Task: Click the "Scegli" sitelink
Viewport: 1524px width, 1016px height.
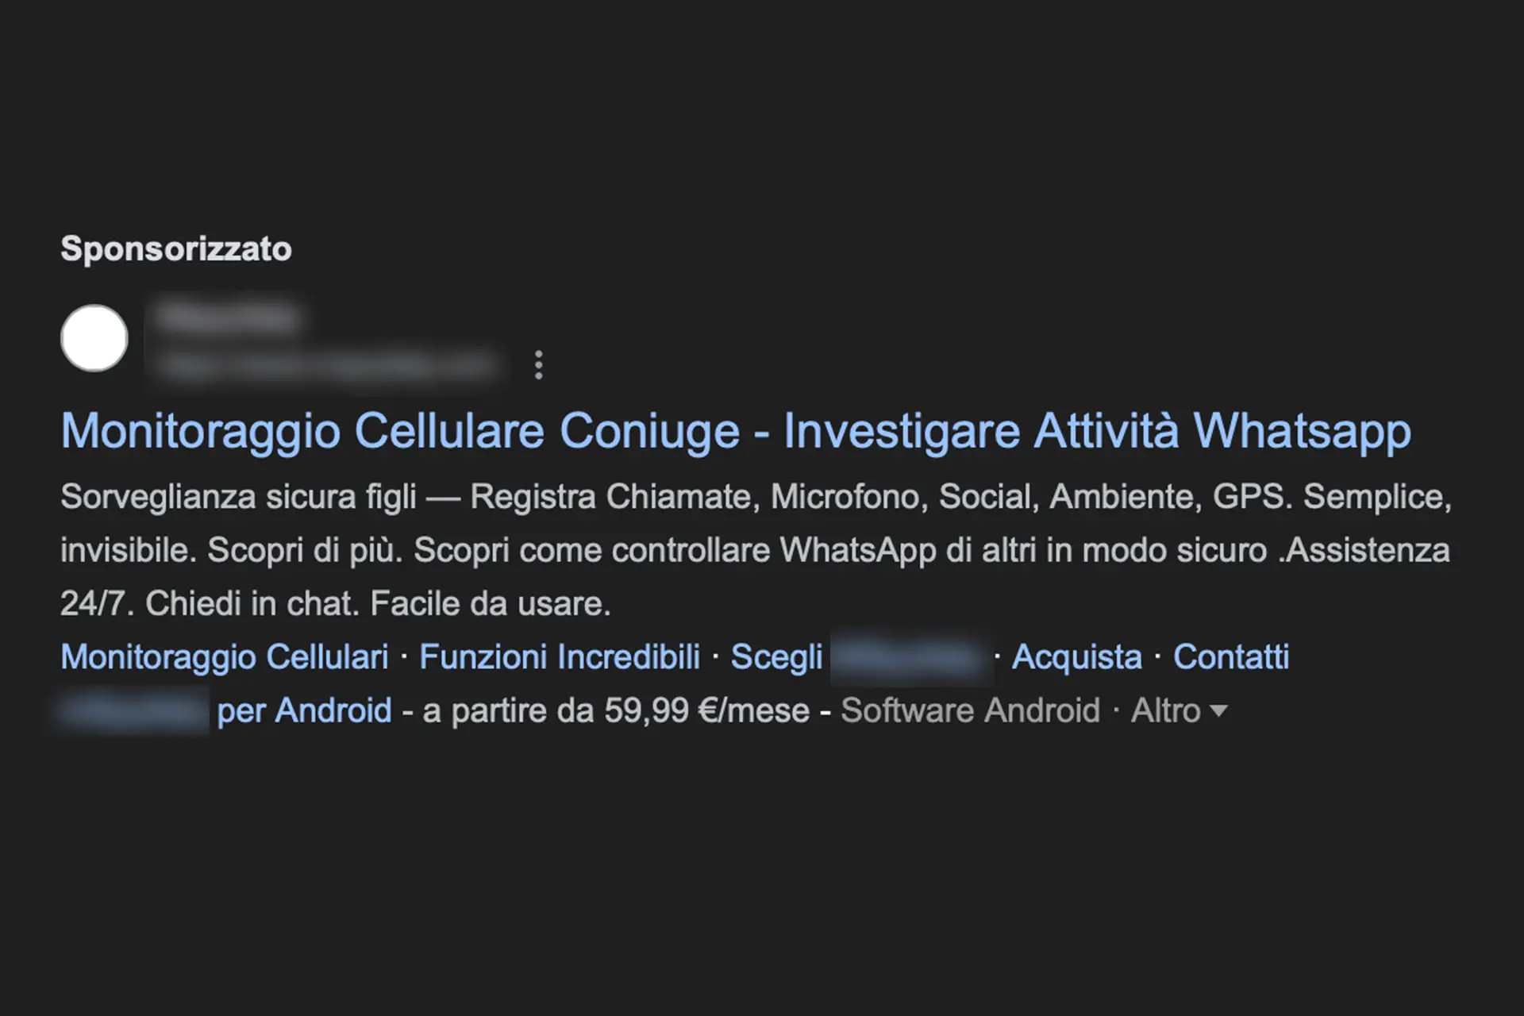Action: 776,657
